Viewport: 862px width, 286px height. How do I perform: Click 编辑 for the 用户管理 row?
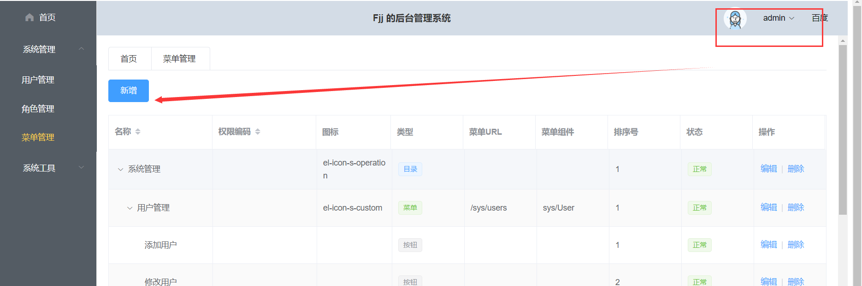768,207
